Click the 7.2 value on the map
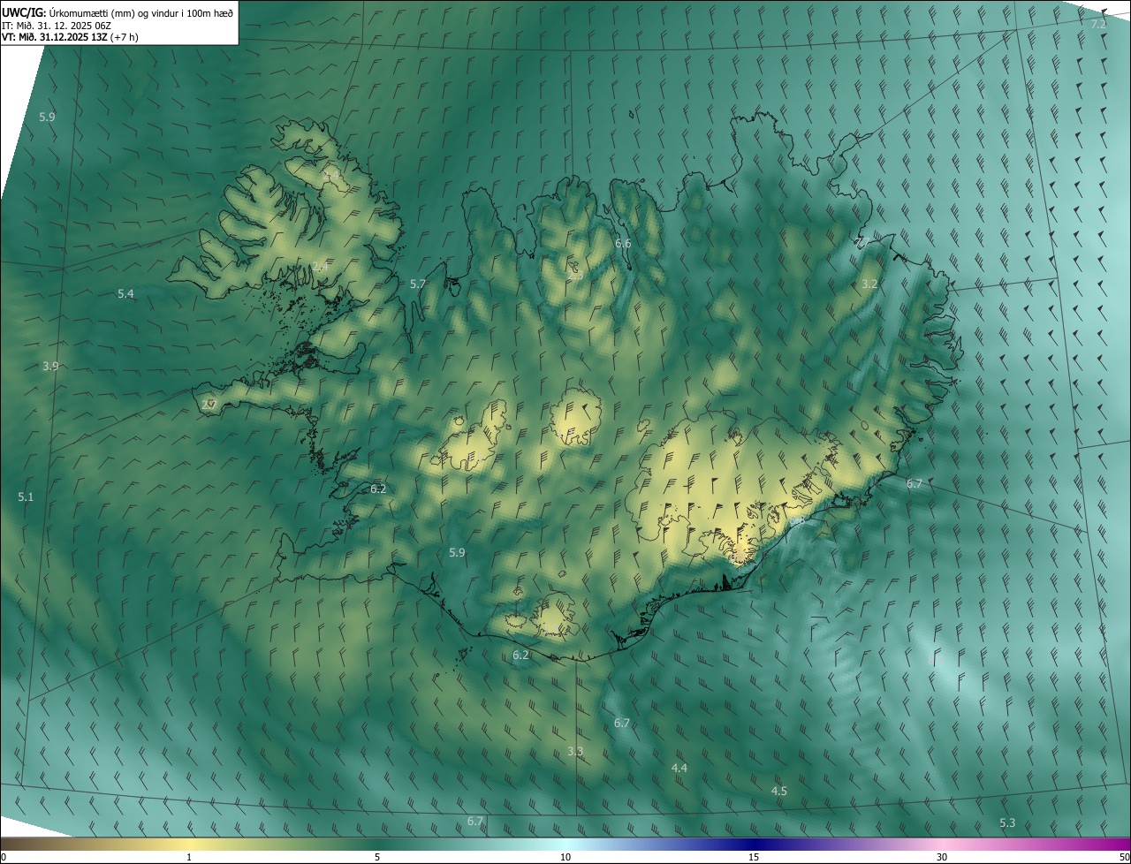 tap(1098, 25)
